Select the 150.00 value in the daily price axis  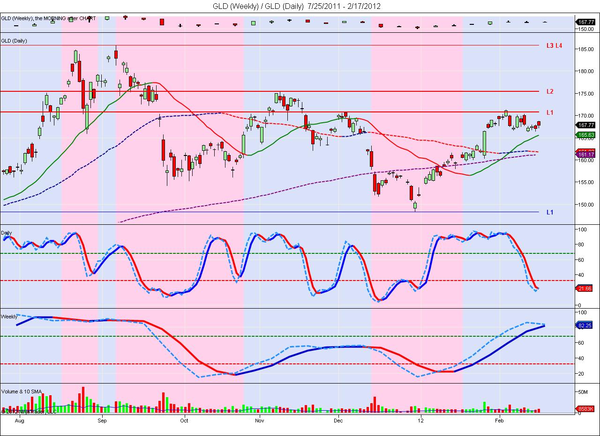coord(586,205)
